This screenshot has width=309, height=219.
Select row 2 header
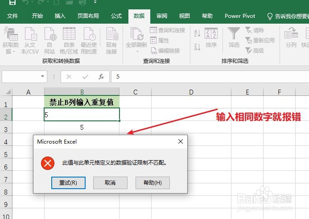pos(6,115)
